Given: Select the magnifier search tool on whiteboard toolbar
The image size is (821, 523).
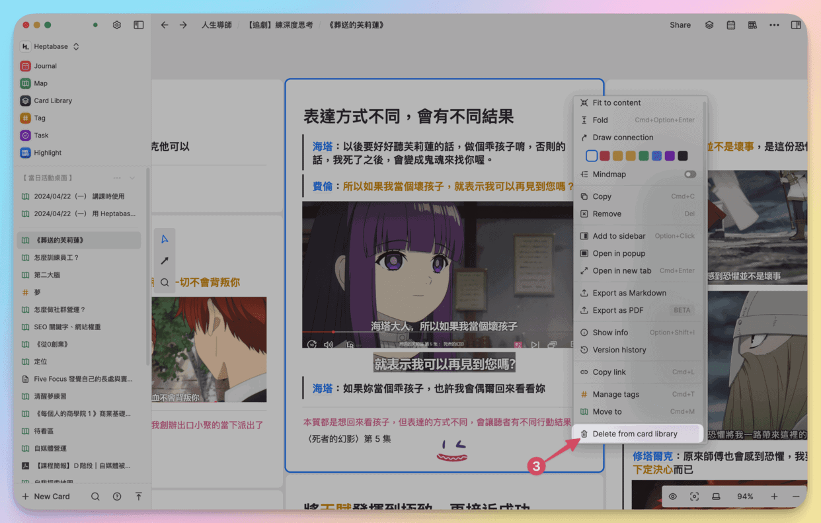Looking at the screenshot, I should [x=165, y=283].
